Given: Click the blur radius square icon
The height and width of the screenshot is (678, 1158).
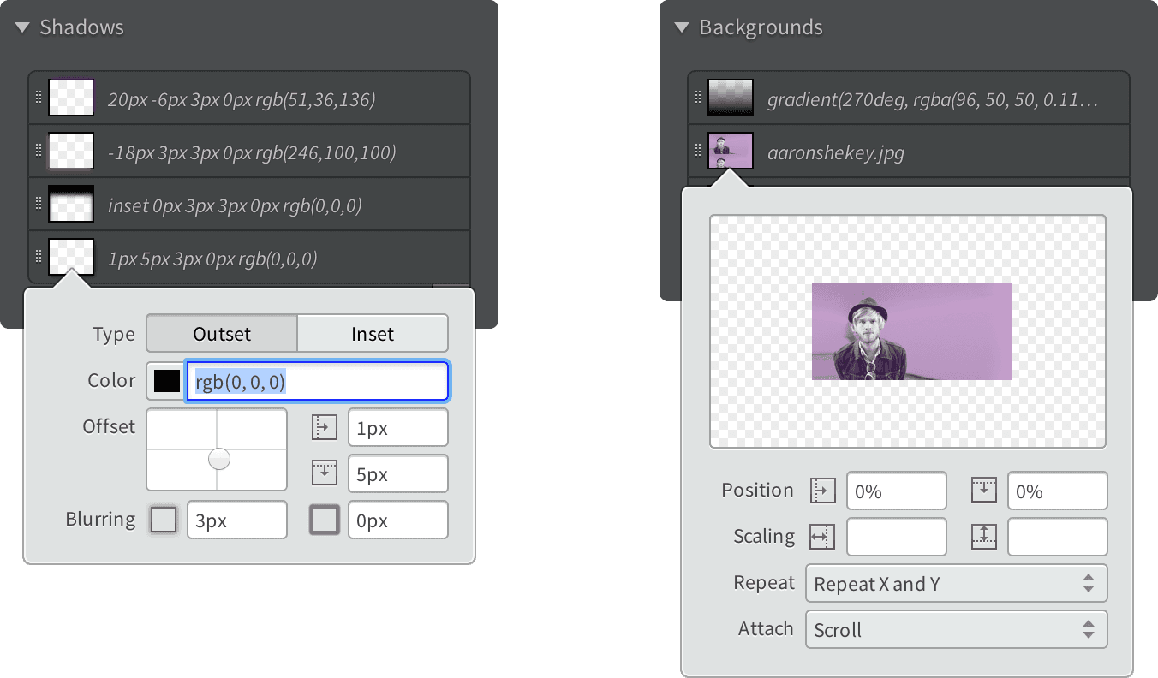Looking at the screenshot, I should pos(164,519).
